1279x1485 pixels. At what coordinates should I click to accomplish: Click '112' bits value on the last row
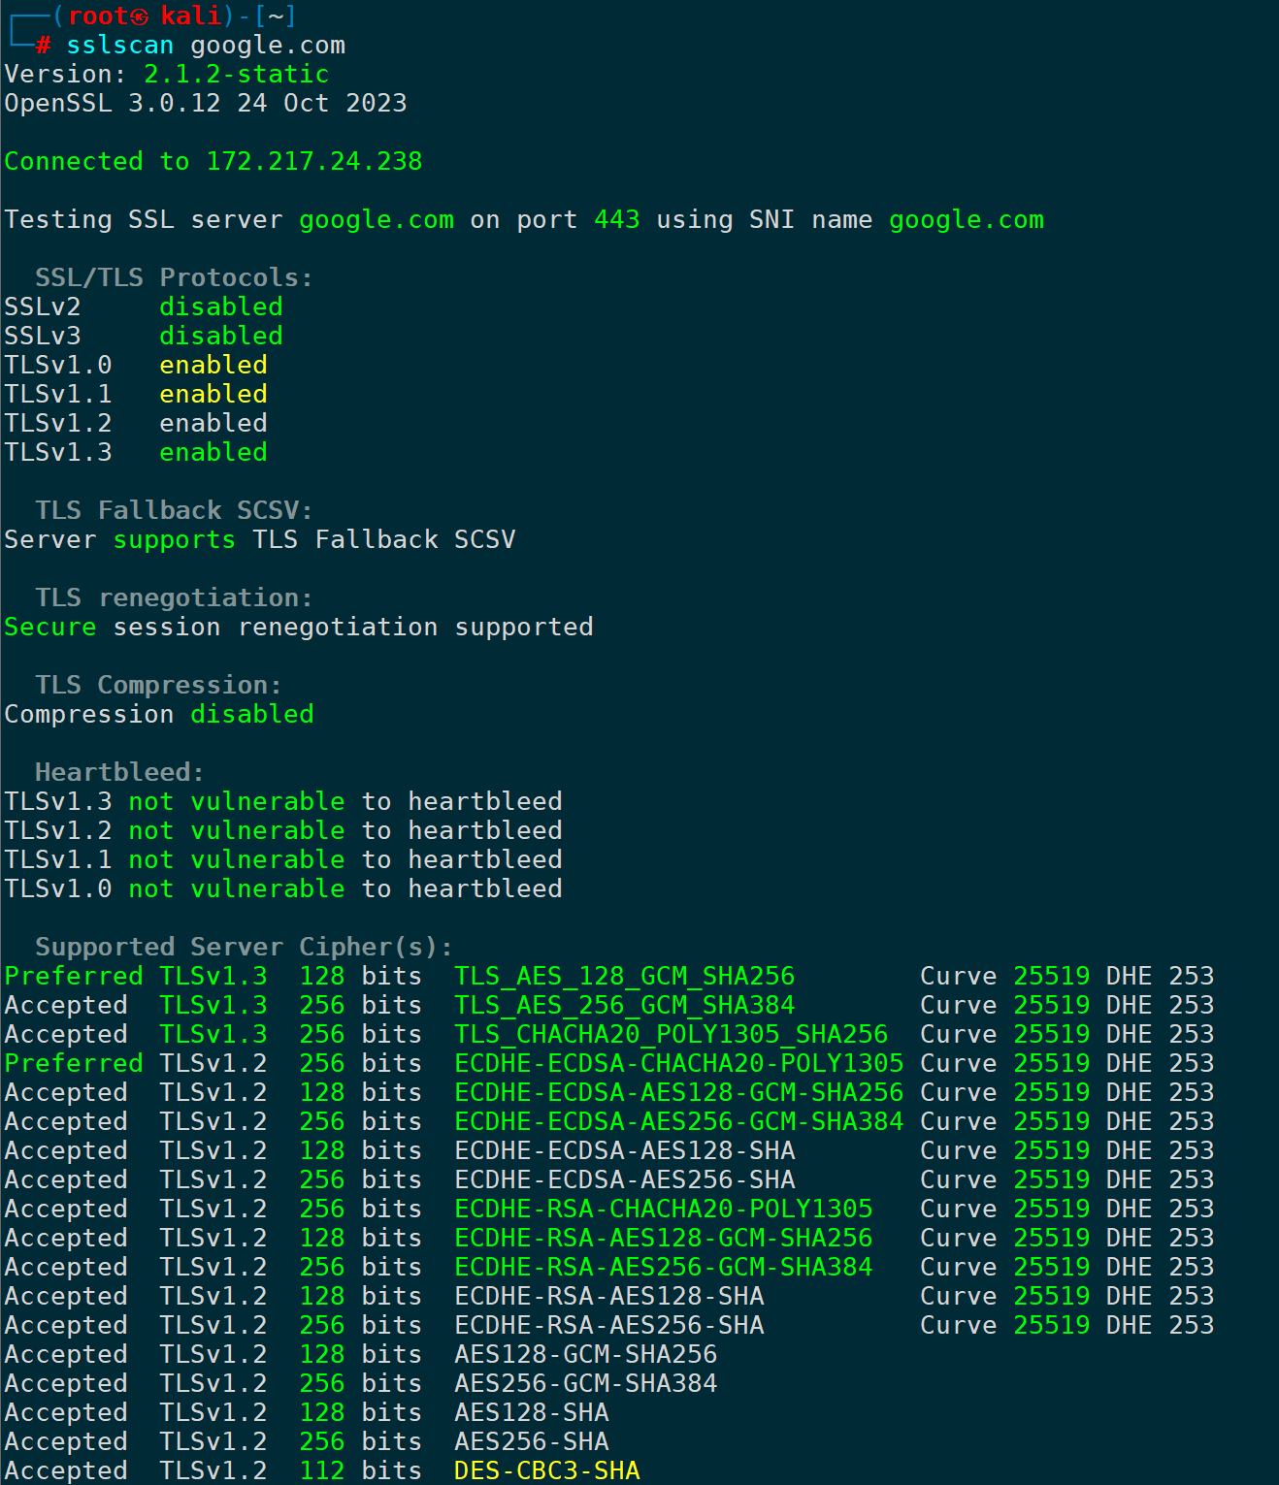point(322,1471)
